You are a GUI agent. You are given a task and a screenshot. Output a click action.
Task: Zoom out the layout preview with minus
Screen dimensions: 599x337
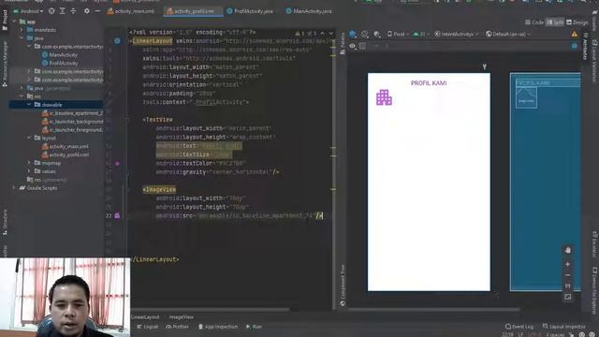568,275
